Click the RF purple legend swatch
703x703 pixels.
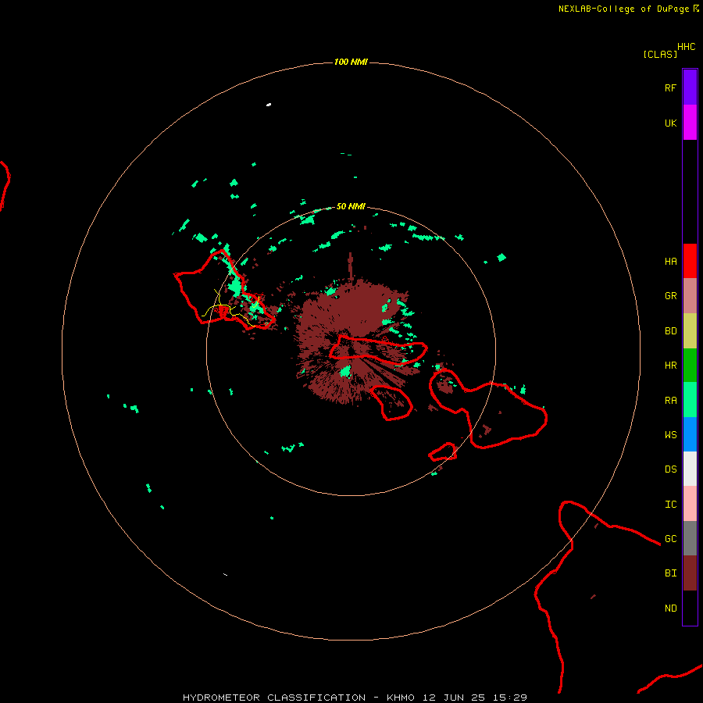click(x=690, y=87)
